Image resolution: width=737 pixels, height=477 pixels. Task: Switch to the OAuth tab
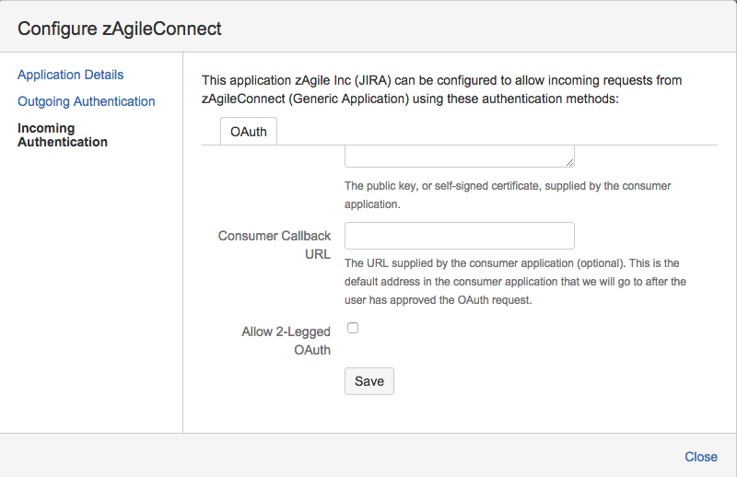pyautogui.click(x=249, y=132)
